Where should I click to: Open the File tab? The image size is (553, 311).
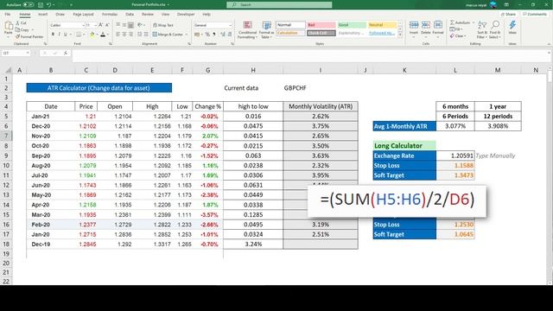(8, 14)
